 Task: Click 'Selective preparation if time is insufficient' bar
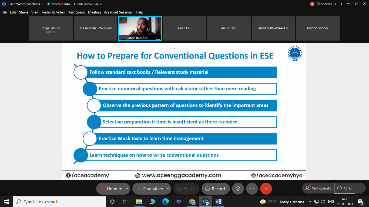(x=185, y=122)
